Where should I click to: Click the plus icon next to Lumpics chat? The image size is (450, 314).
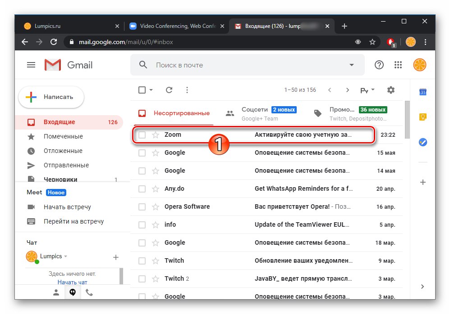116,257
